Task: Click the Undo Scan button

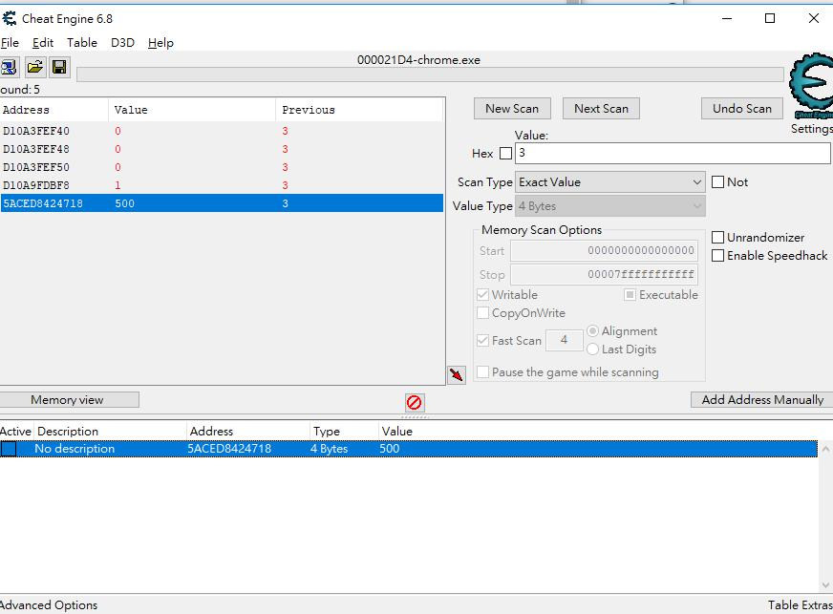Action: [741, 109]
